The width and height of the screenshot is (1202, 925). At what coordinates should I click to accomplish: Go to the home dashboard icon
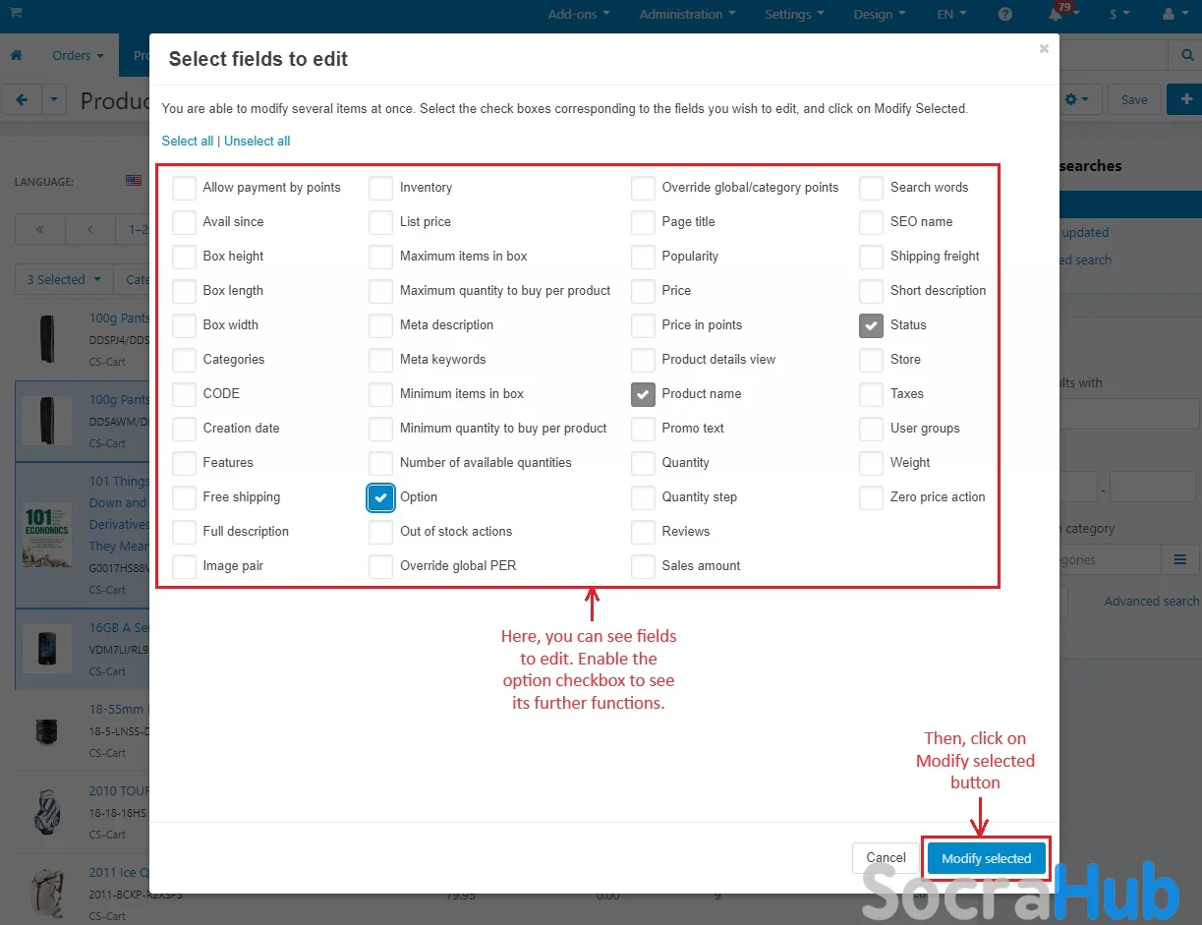pyautogui.click(x=16, y=56)
